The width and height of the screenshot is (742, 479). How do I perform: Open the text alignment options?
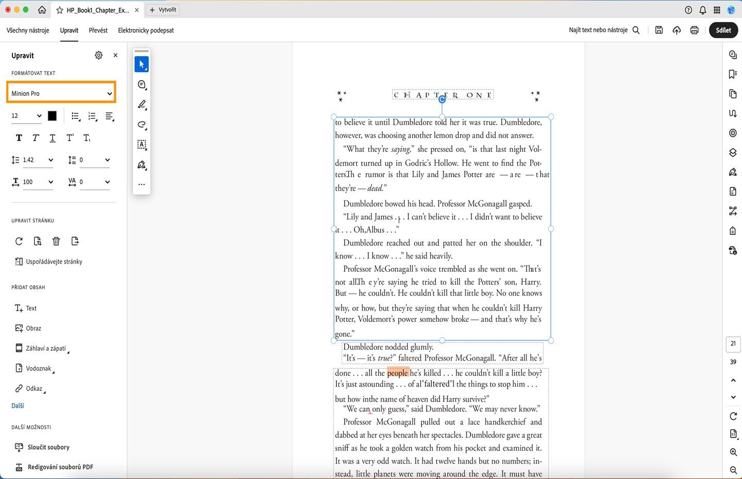tap(110, 116)
